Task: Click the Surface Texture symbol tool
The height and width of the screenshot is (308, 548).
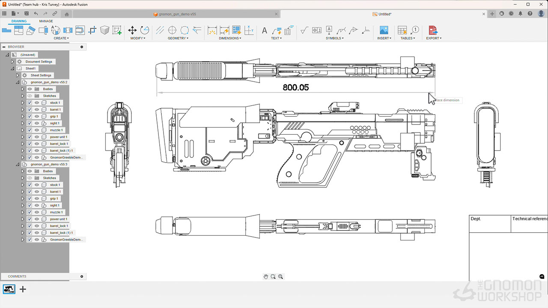Action: coord(304,30)
